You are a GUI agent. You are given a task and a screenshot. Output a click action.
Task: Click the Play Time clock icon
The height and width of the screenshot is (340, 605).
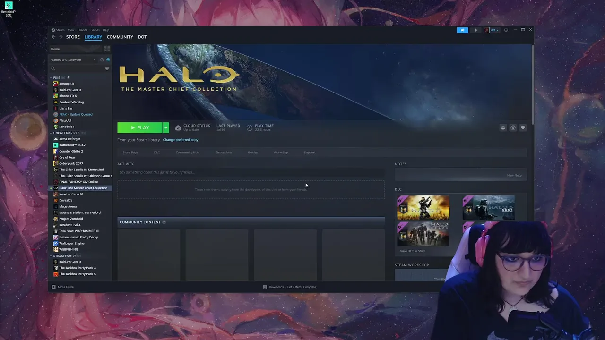(x=250, y=127)
